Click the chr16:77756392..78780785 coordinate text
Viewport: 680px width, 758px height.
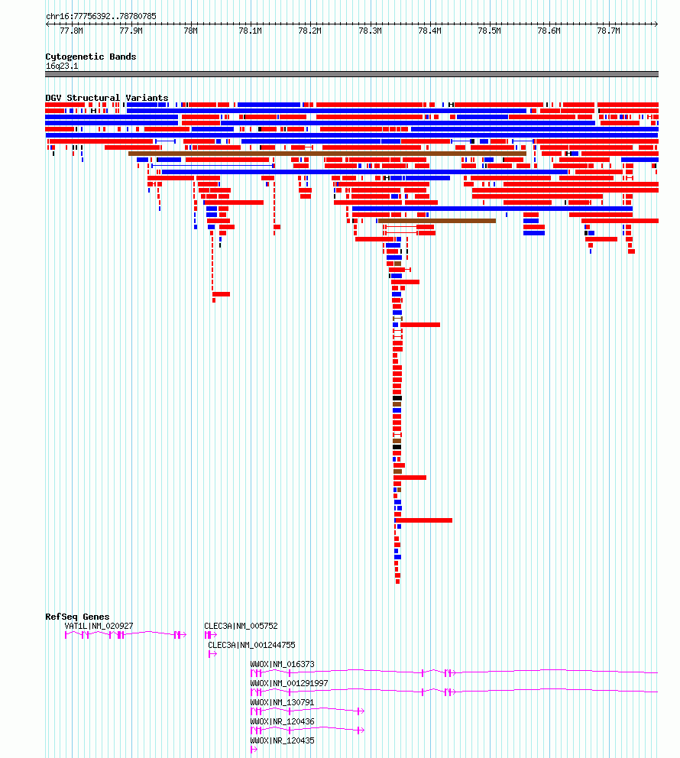tap(101, 17)
